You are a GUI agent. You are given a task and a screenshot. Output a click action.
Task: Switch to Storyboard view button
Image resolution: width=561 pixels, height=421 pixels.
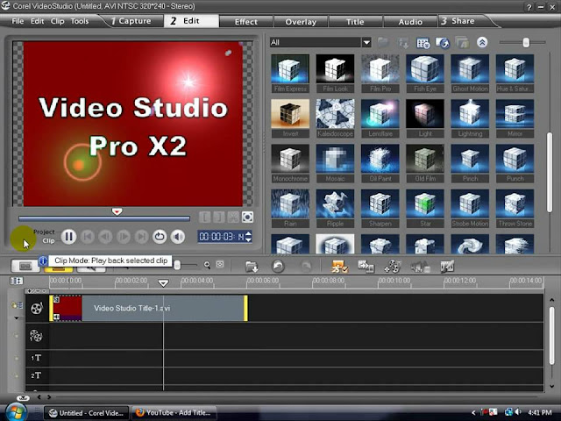pos(25,266)
